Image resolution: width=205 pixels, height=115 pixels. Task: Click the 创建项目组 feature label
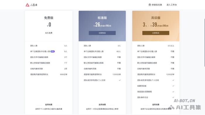point(142,86)
